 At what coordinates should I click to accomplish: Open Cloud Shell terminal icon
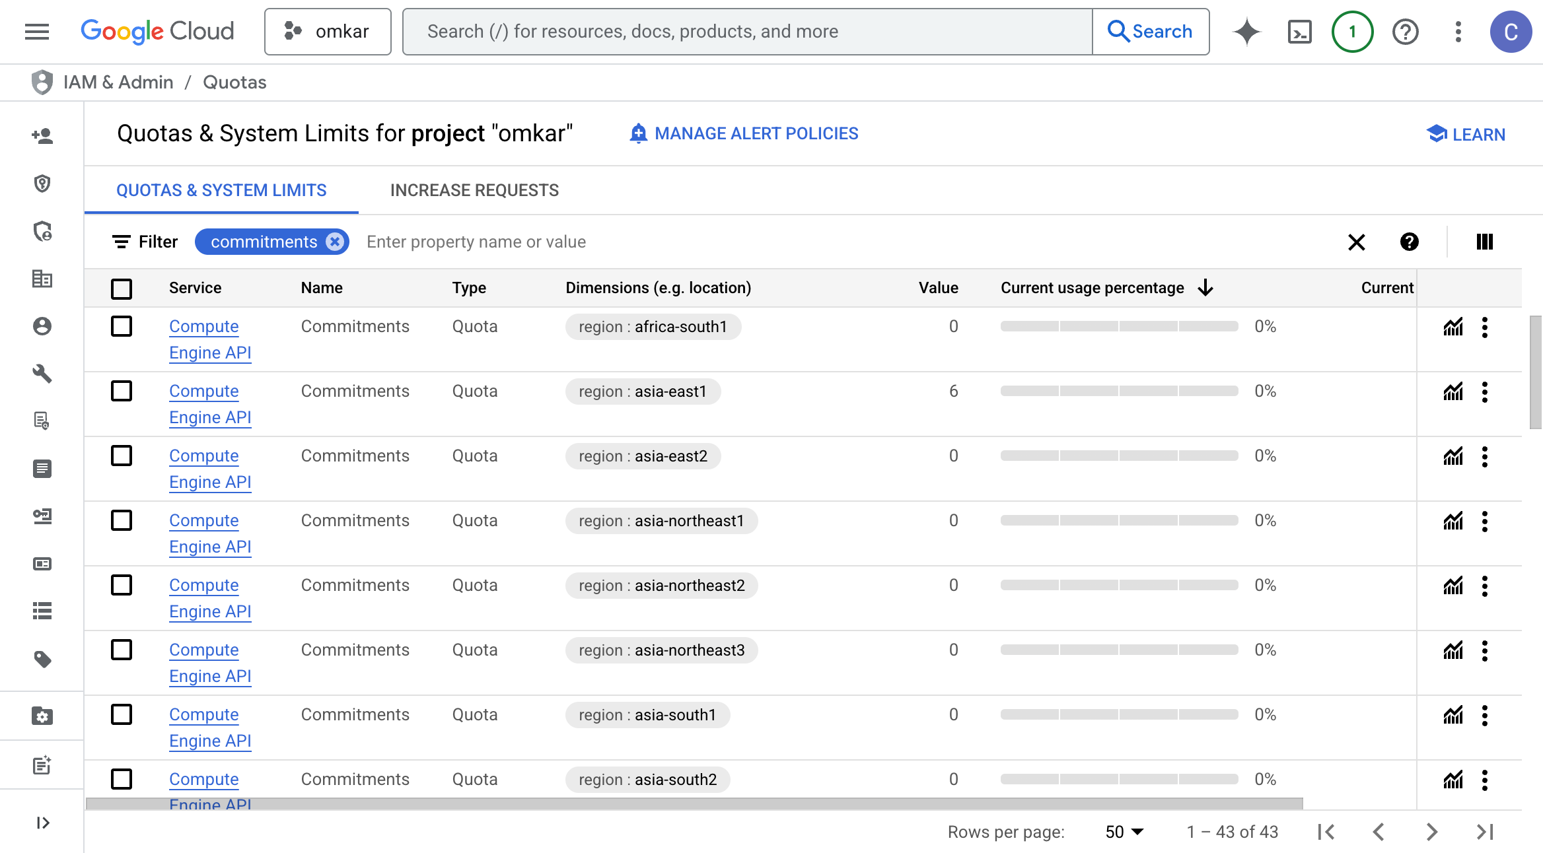(1299, 32)
